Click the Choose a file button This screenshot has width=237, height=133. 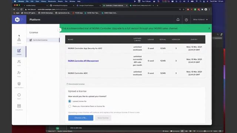click(81, 118)
